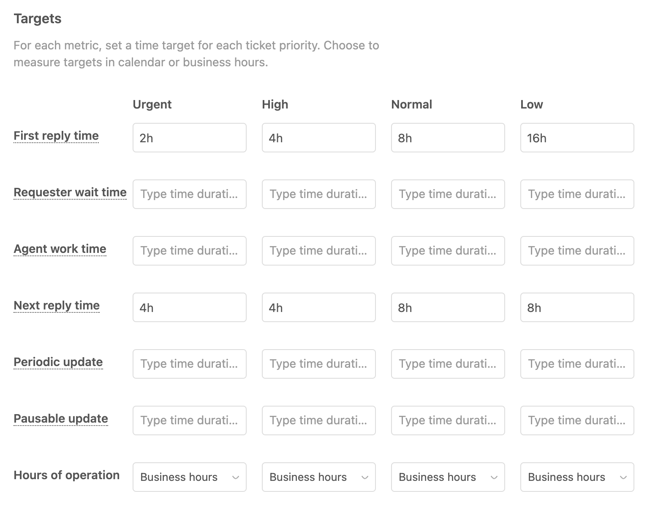Focus Urgent First reply time field
This screenshot has width=658, height=510.
tap(189, 138)
